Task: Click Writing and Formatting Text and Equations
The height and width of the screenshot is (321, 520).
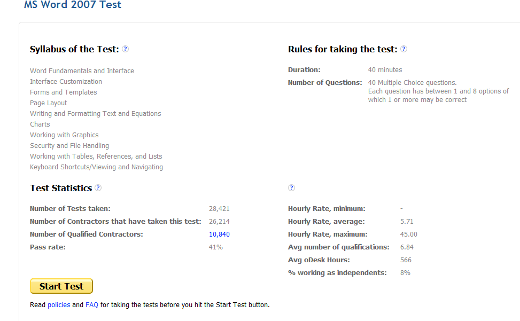Action: point(95,113)
